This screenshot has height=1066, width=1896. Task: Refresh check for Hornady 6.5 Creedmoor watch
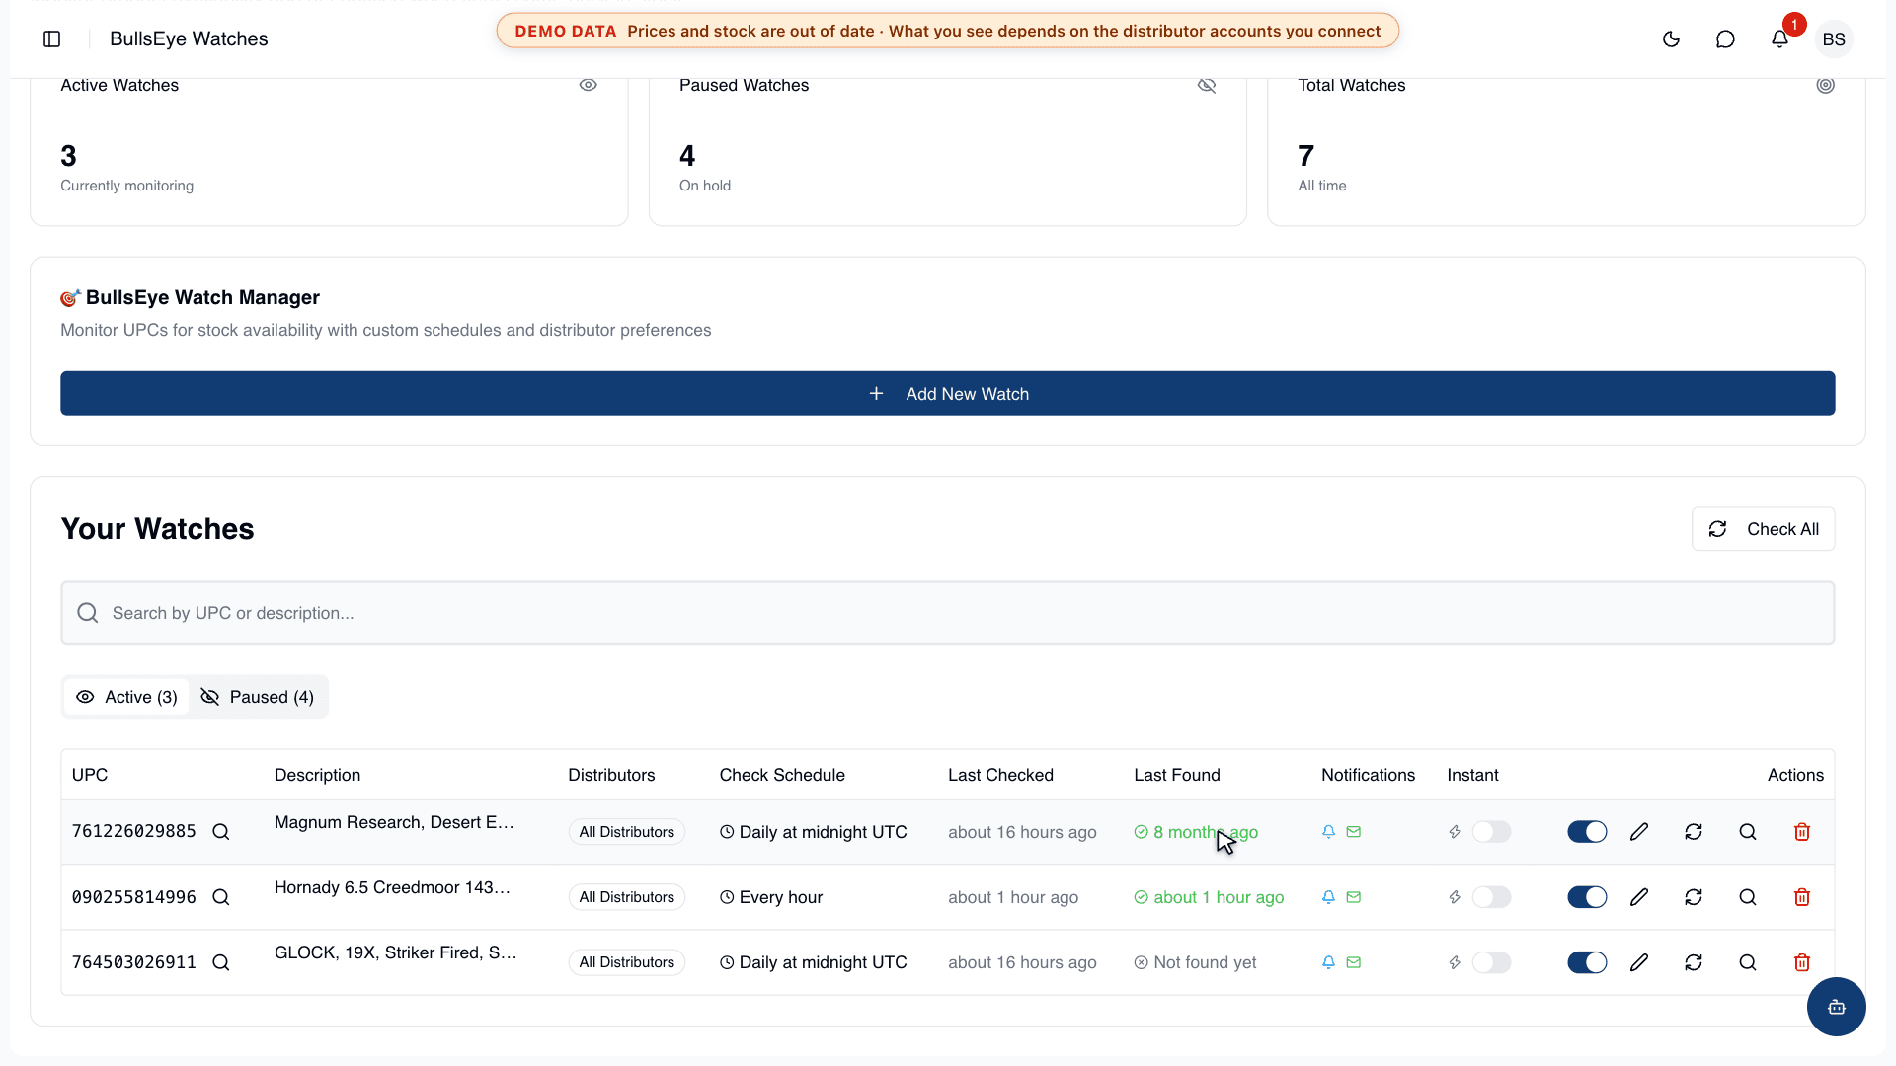tap(1694, 897)
